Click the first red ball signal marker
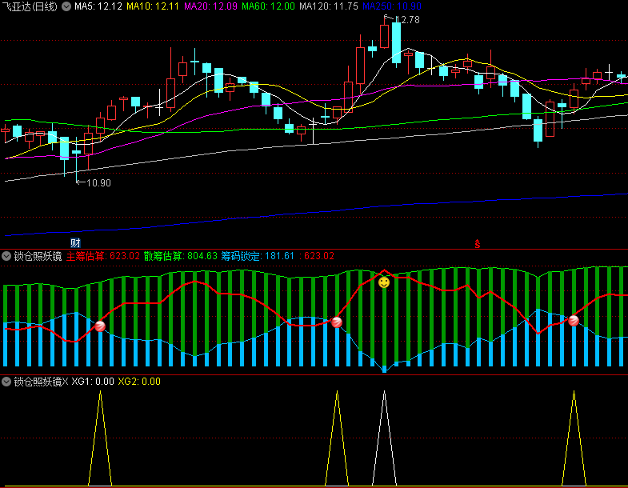Screen dimensions: 628x488 (x=100, y=326)
